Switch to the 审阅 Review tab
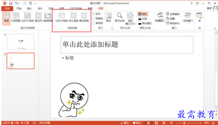Screen dimensions: 218x125 [x=90, y=8]
